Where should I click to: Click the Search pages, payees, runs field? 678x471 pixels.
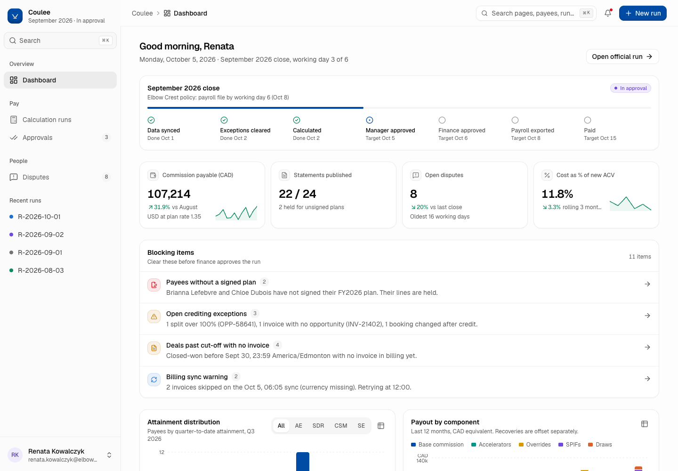coord(536,13)
